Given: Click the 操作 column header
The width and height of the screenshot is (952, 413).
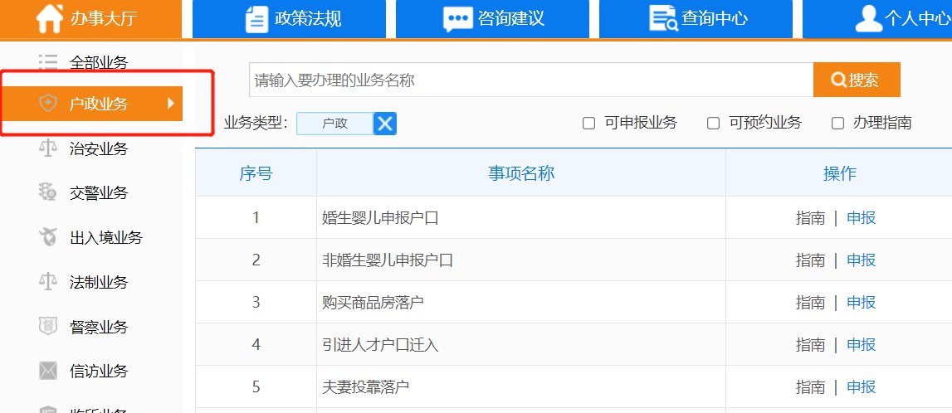Looking at the screenshot, I should tap(840, 173).
